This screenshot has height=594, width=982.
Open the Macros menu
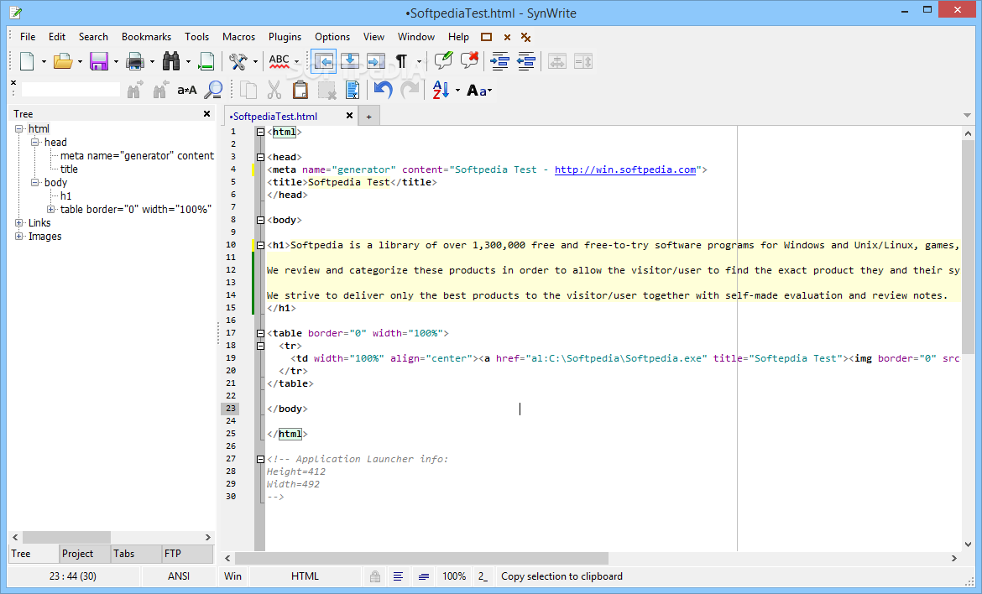pos(238,37)
